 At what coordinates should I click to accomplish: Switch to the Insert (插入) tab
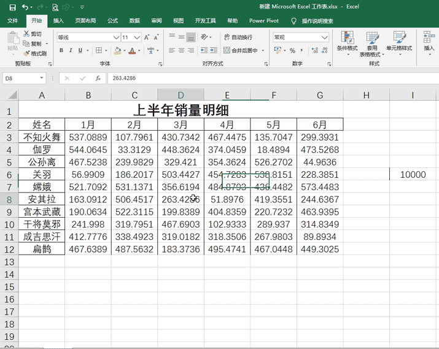pyautogui.click(x=58, y=21)
